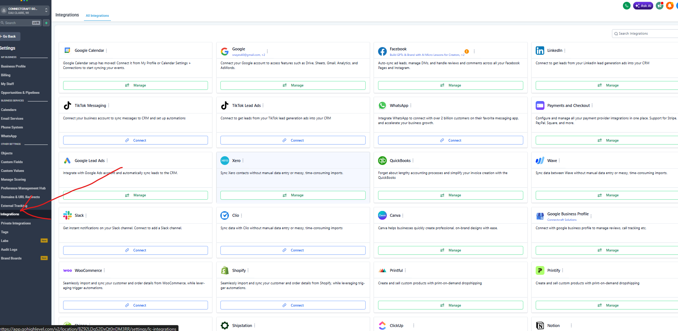678x331 pixels.
Task: Click the Printful logo icon
Action: pos(382,270)
